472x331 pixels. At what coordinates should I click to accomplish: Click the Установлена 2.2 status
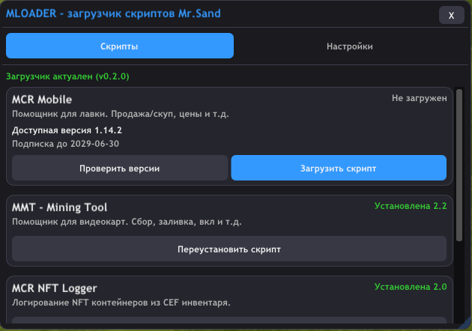pyautogui.click(x=411, y=206)
